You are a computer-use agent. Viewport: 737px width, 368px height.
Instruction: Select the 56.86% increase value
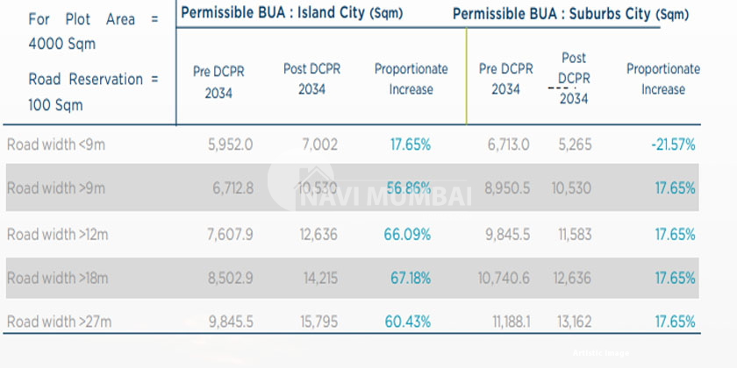[407, 188]
